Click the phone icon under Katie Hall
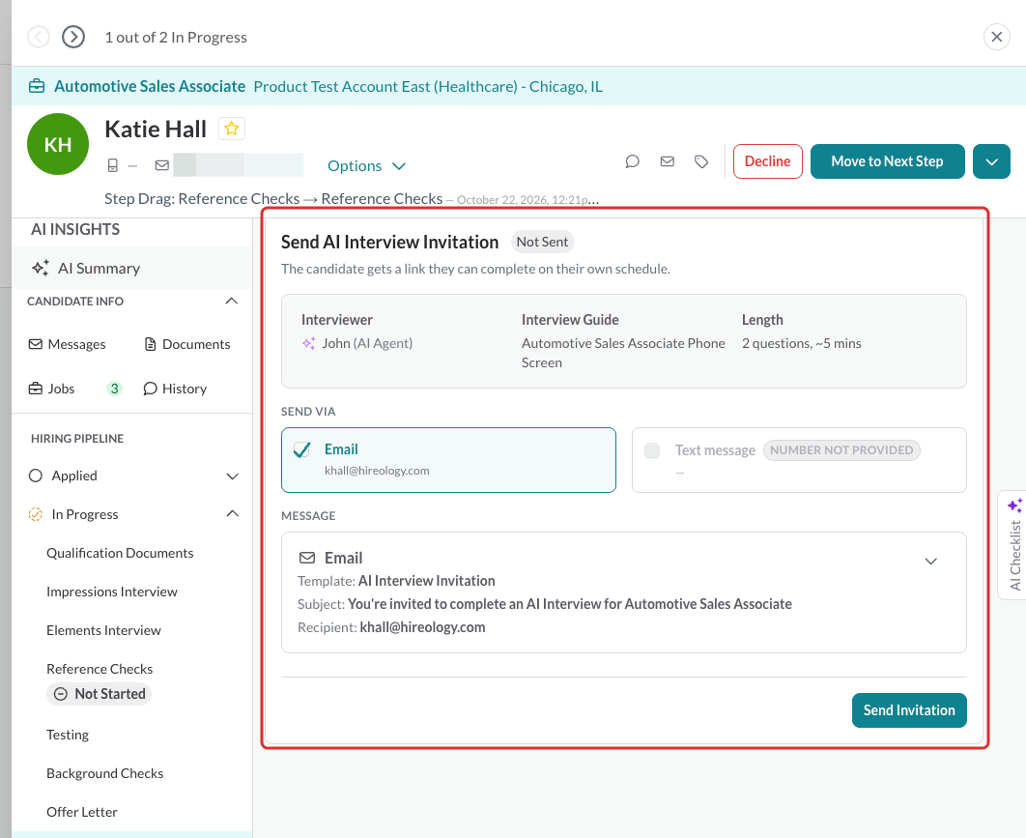The width and height of the screenshot is (1026, 838). pyautogui.click(x=112, y=165)
